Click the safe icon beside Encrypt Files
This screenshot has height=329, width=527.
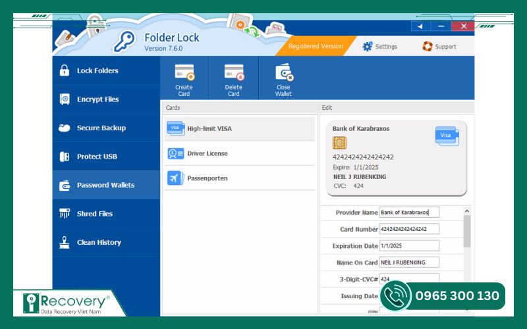click(65, 99)
